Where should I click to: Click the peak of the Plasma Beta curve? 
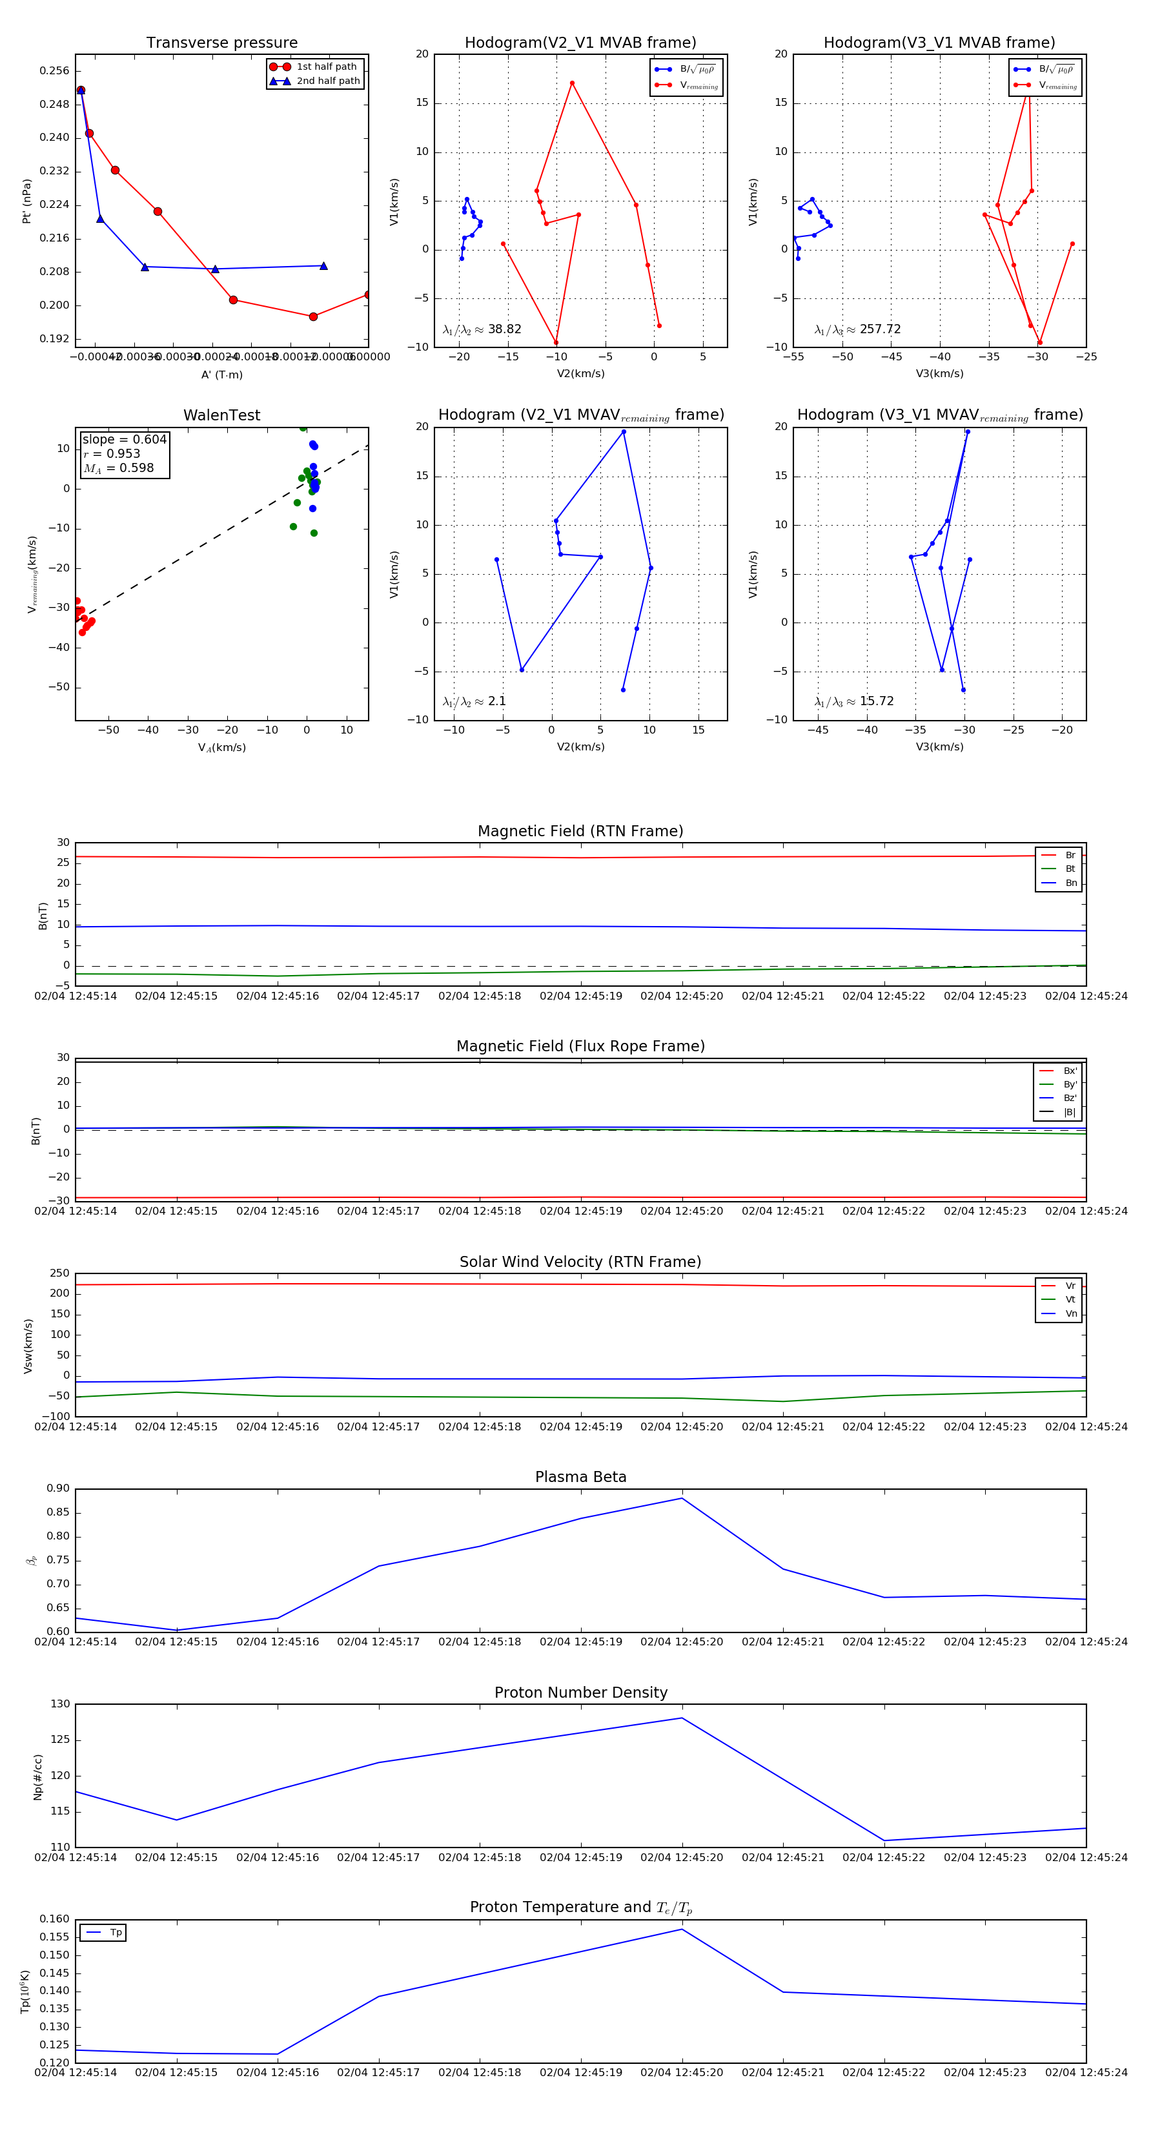coord(682,1498)
